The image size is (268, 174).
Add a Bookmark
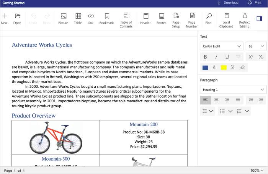(107, 19)
